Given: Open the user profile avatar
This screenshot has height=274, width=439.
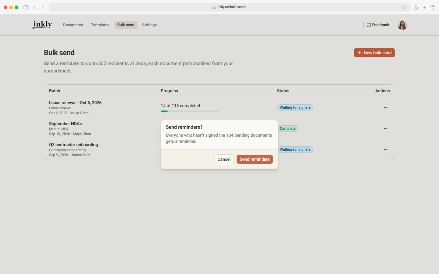Looking at the screenshot, I should (x=402, y=25).
